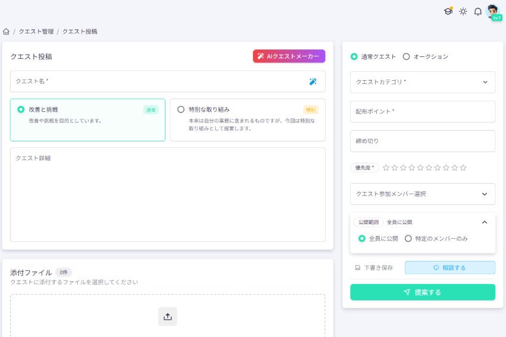Set priority to the third star
This screenshot has width=506, height=337.
[403, 168]
